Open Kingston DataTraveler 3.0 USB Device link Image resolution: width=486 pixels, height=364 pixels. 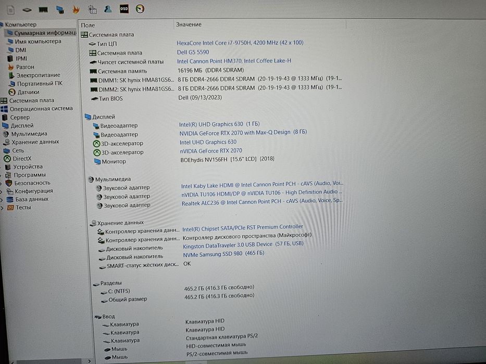point(243,245)
